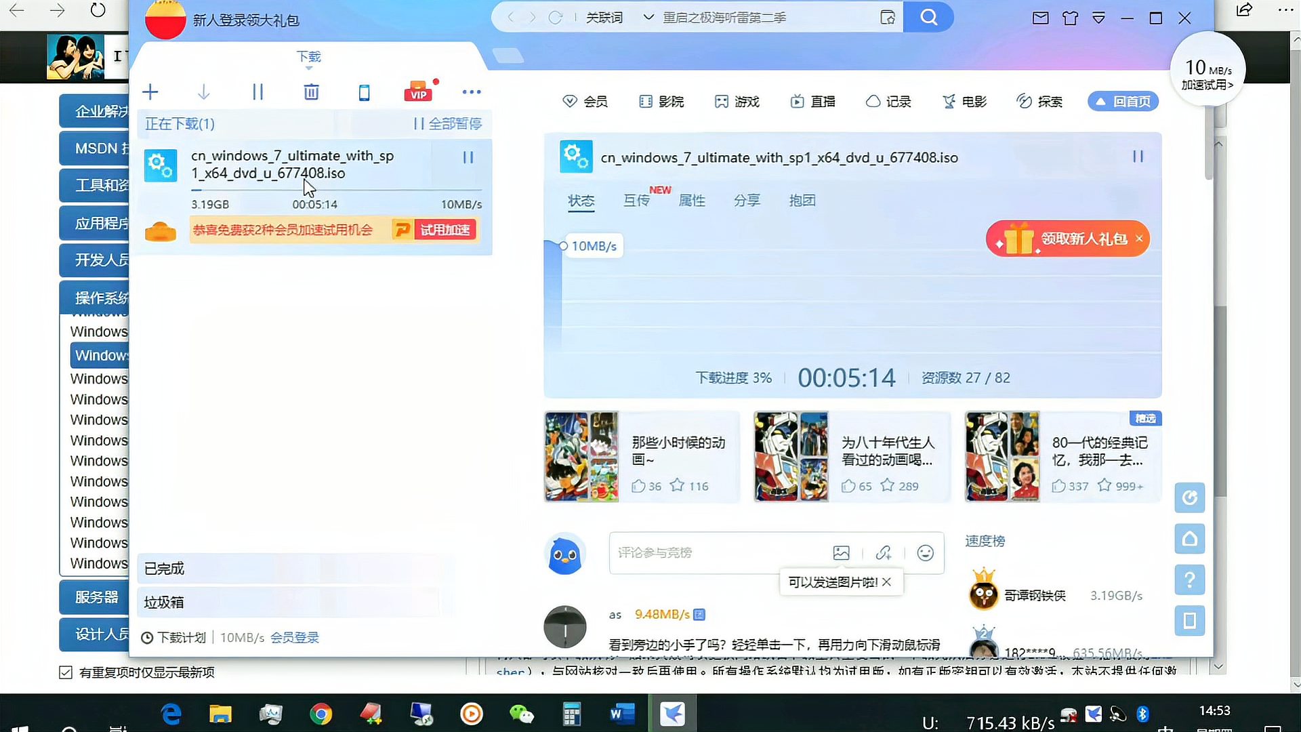
Task: Open the 游戏 games section
Action: 737,102
